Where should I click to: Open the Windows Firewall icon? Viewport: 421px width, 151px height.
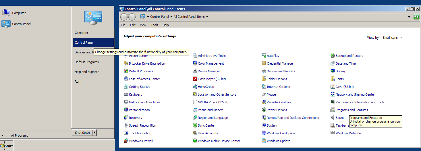pos(126,141)
